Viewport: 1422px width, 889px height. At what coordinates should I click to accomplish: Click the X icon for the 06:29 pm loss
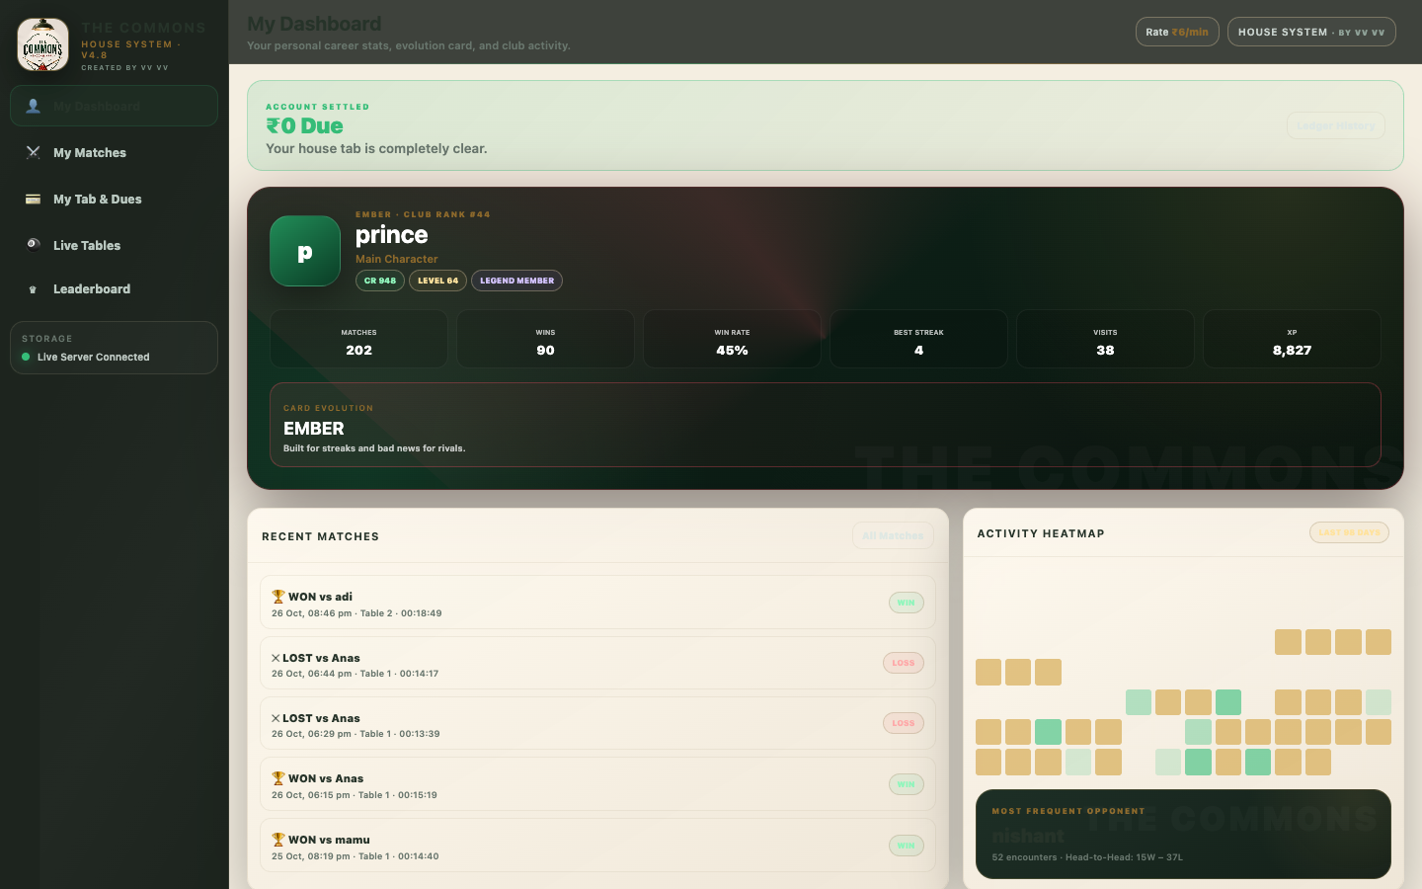pyautogui.click(x=276, y=718)
